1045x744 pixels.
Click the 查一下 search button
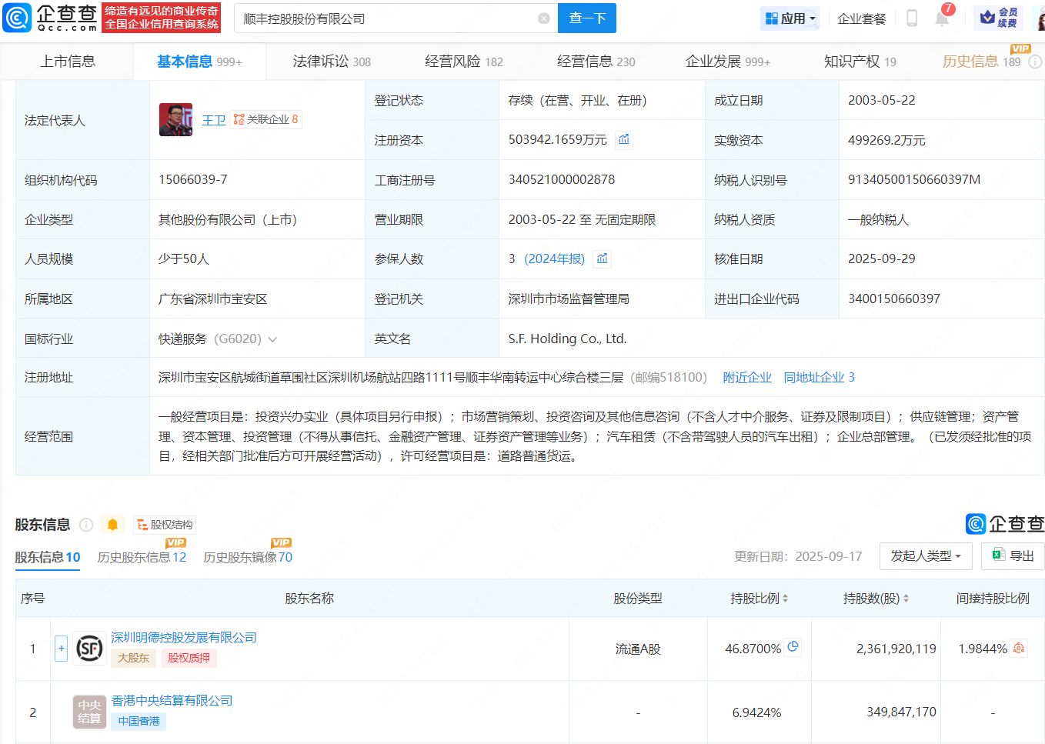coord(587,18)
